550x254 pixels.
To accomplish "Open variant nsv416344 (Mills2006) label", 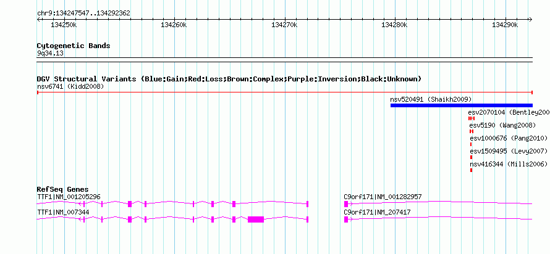I will pos(509,164).
